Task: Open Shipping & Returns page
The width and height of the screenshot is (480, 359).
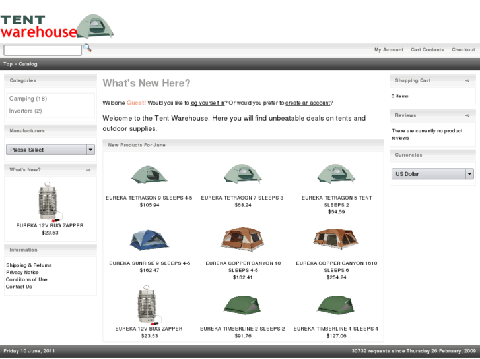Action: pyautogui.click(x=29, y=265)
